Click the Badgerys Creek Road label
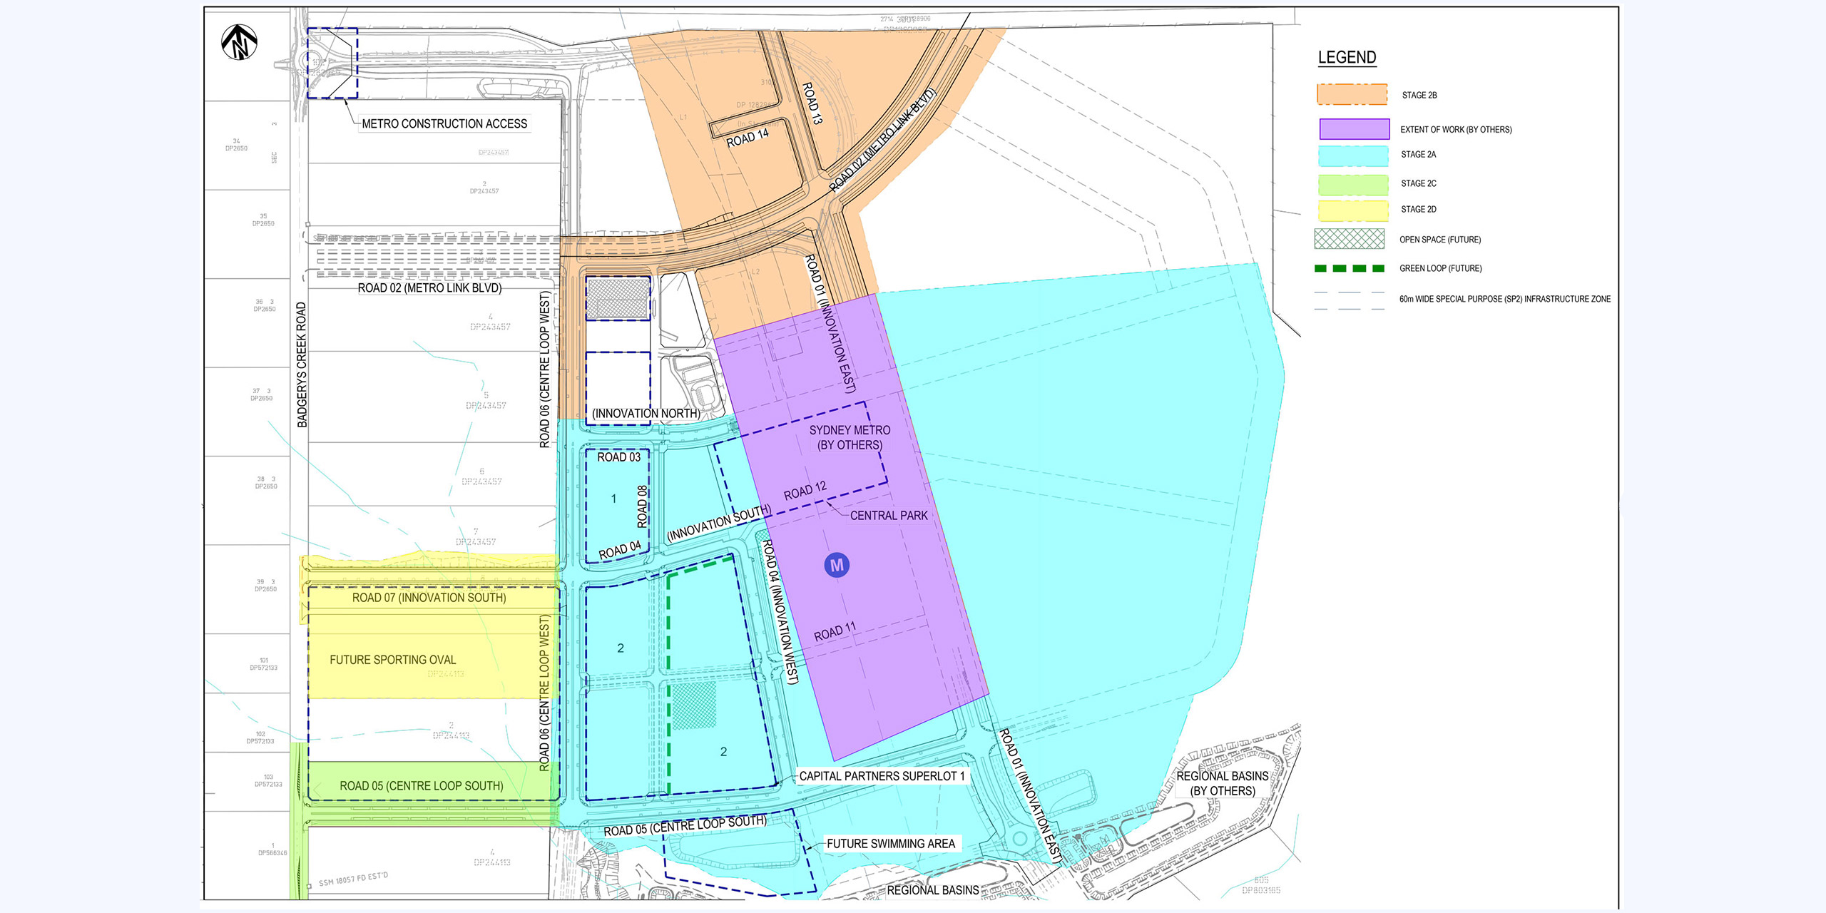Image resolution: width=1826 pixels, height=913 pixels. pyautogui.click(x=302, y=364)
